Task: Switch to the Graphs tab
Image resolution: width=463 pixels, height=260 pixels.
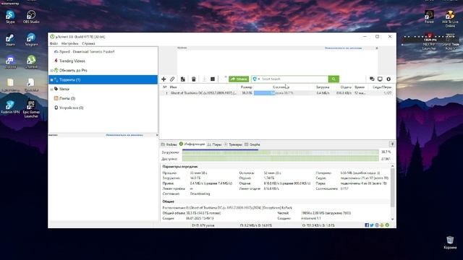Action: (252, 144)
